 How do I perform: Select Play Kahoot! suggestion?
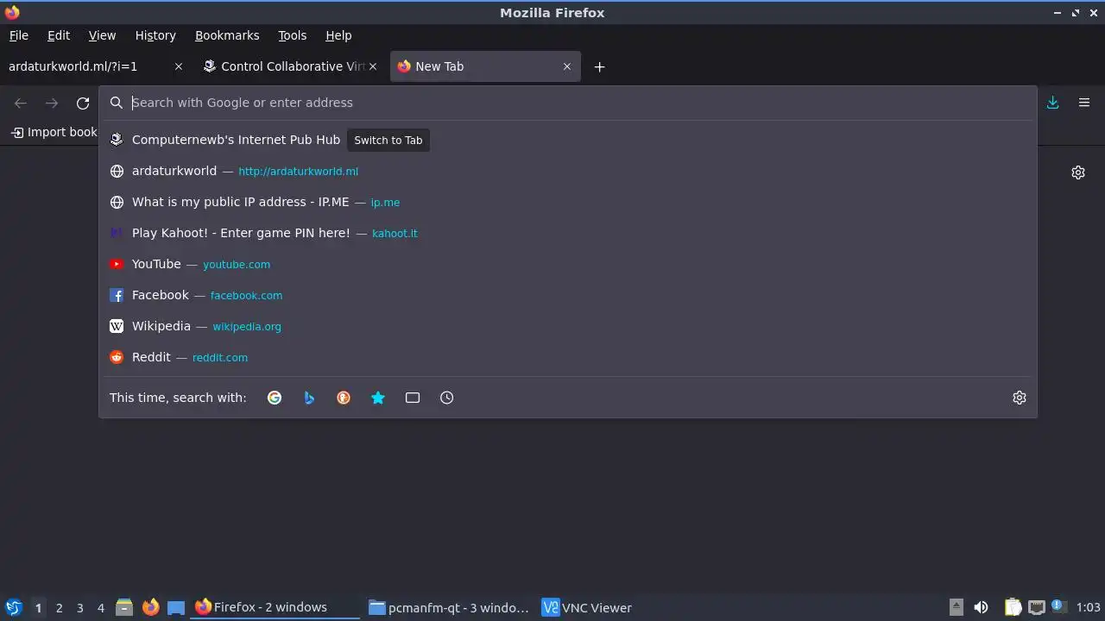pyautogui.click(x=568, y=233)
